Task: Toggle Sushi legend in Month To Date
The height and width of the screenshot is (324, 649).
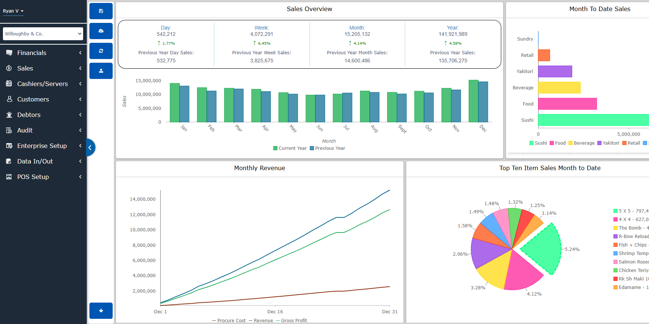Action: click(538, 143)
